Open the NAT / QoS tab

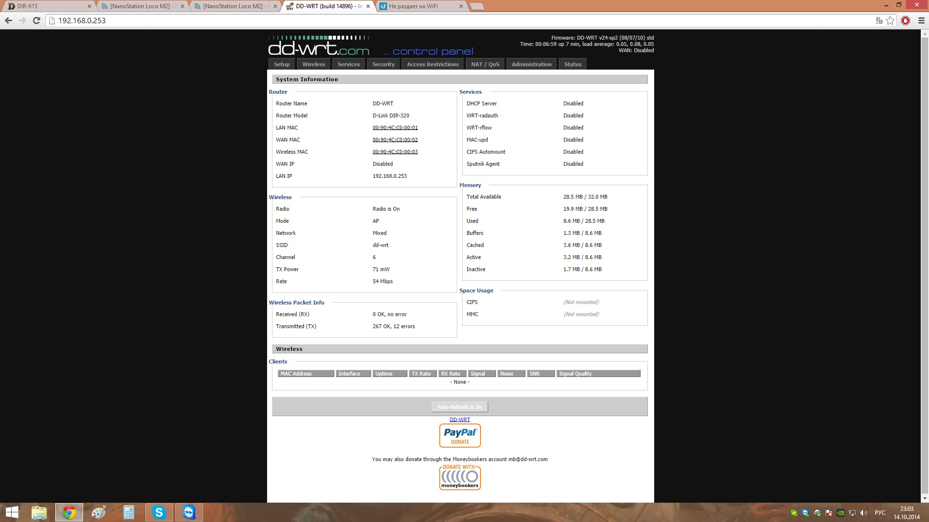485,64
